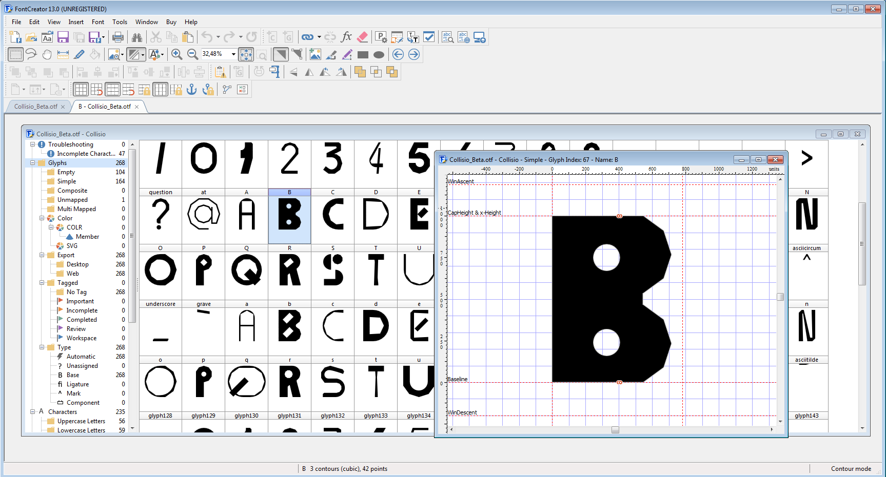The image size is (886, 477).
Task: Click the glyph editor vertical scrollbar thumb
Action: [780, 297]
